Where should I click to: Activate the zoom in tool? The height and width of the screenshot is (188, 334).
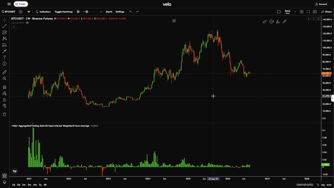pos(4,79)
